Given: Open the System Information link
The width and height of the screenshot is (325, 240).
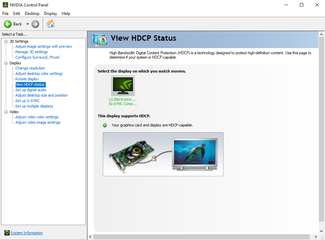Looking at the screenshot, I should click(x=26, y=233).
